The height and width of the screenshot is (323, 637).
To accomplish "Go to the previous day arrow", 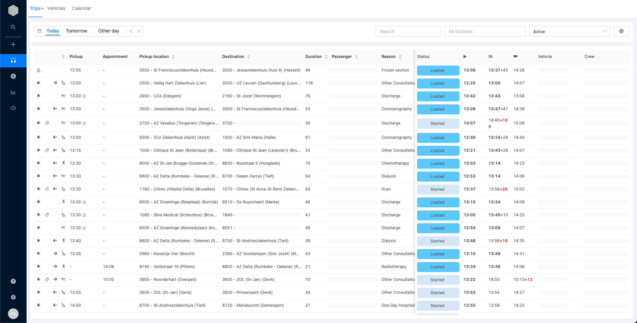I will 131,31.
